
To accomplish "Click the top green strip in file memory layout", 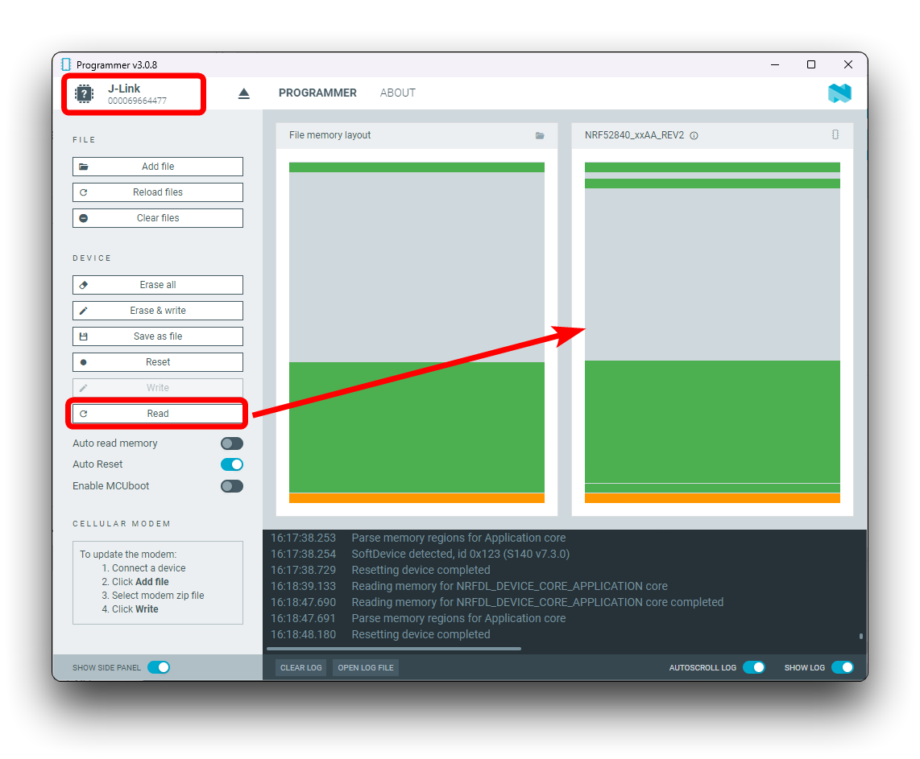I will point(416,167).
